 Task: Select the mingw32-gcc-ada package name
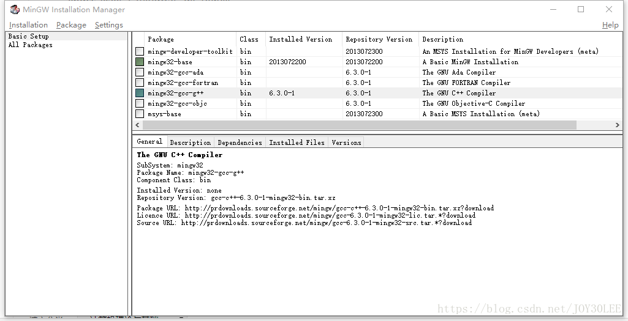click(175, 72)
